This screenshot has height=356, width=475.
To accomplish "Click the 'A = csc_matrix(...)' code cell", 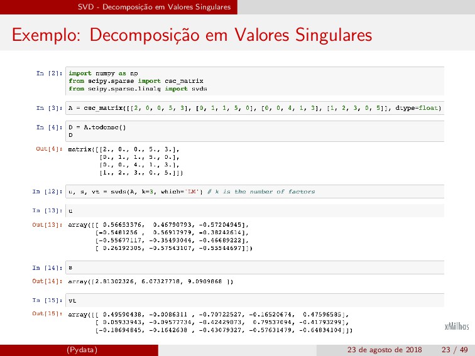I will [254, 108].
